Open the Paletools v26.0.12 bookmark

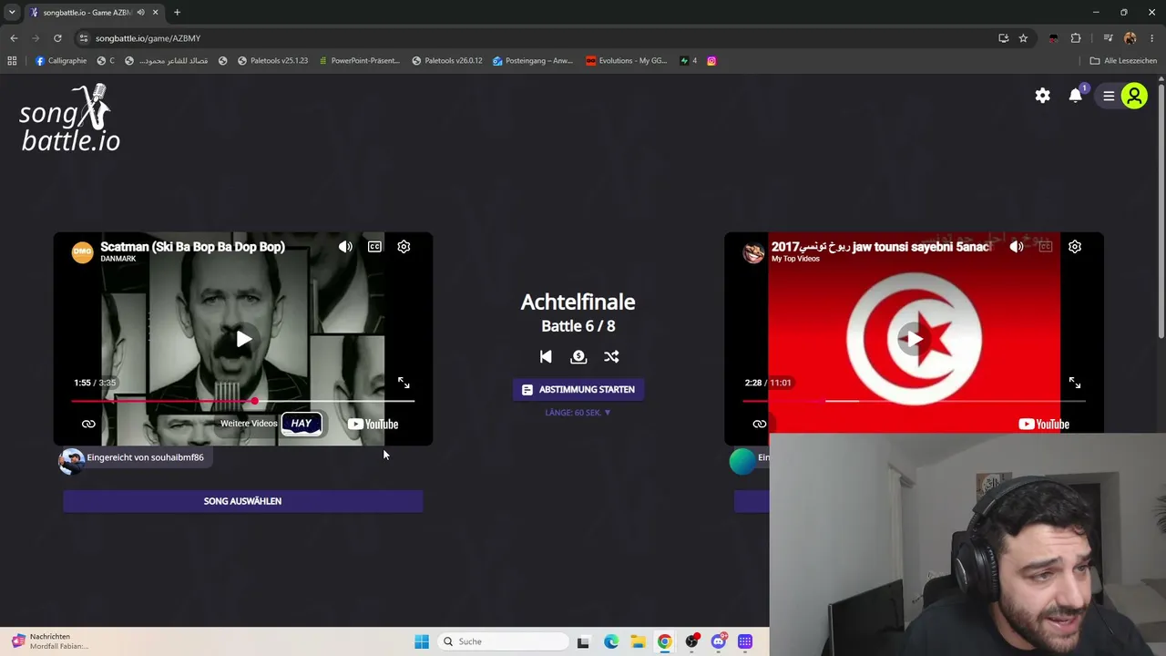click(446, 61)
